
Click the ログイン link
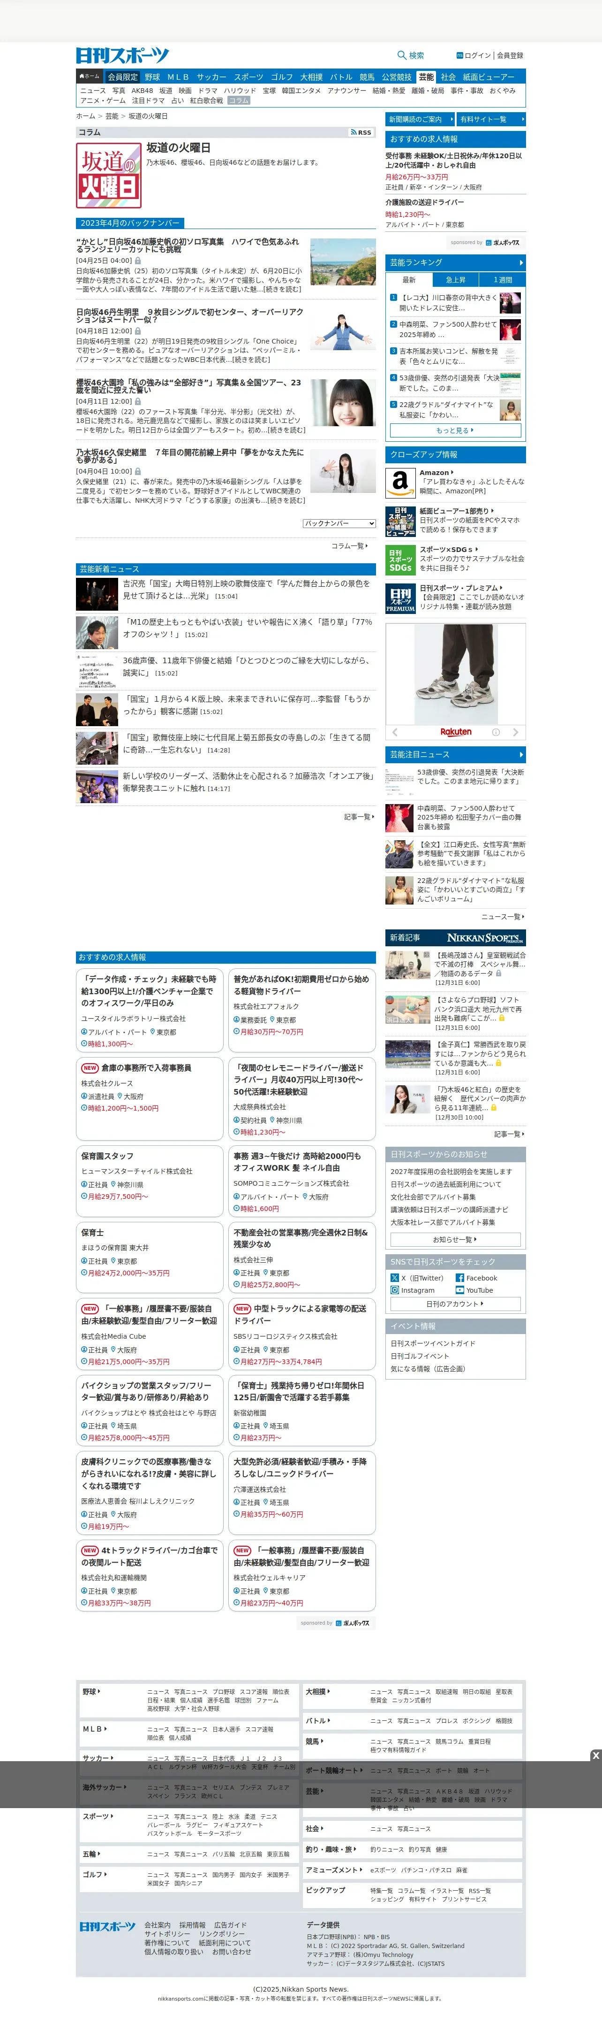(x=478, y=55)
